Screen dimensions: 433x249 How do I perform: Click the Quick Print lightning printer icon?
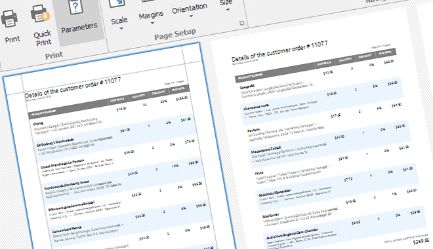(40, 13)
